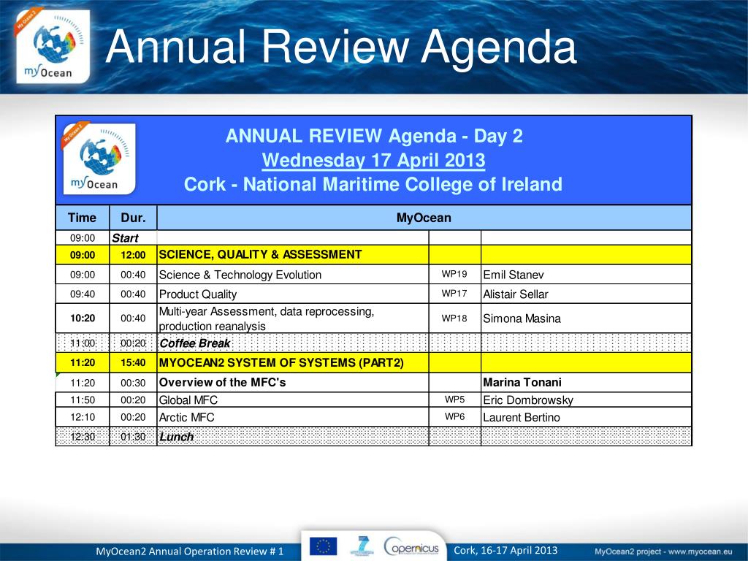Click the Time column header
The width and height of the screenshot is (748, 561).
coord(82,218)
